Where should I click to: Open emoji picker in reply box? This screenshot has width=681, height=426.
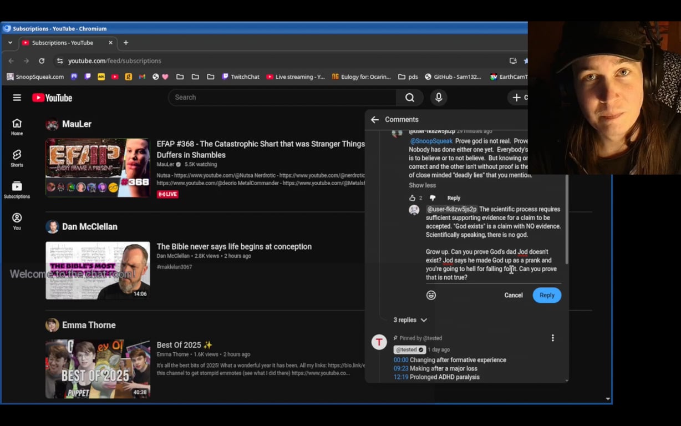(x=431, y=295)
